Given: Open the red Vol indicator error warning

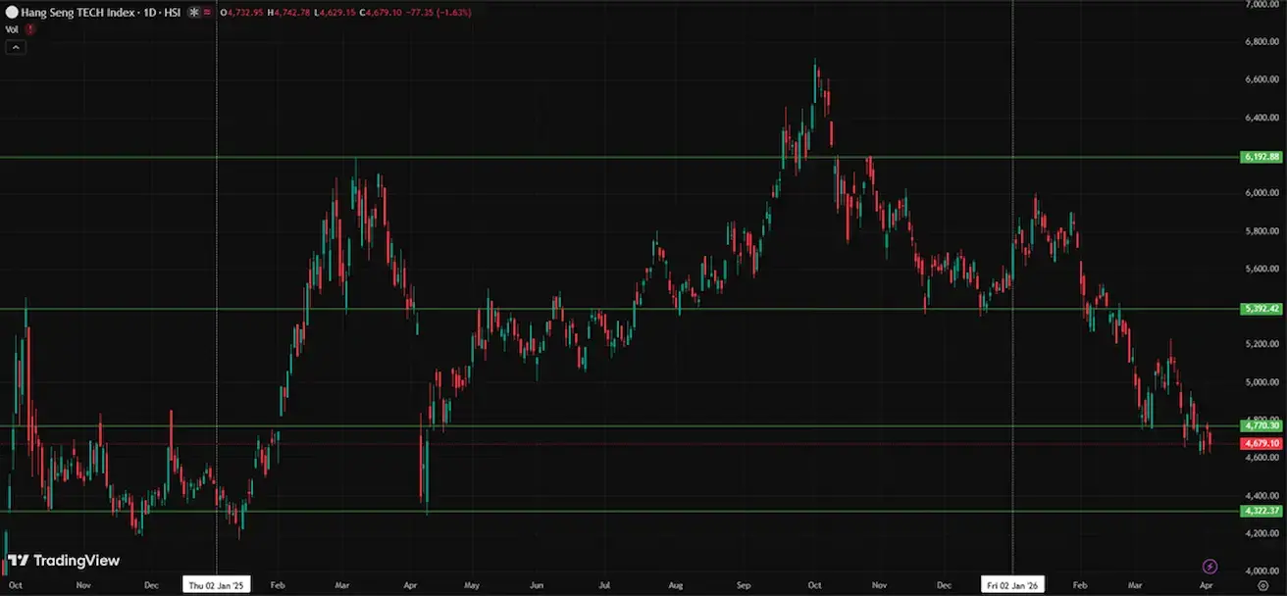Looking at the screenshot, I should pos(30,29).
